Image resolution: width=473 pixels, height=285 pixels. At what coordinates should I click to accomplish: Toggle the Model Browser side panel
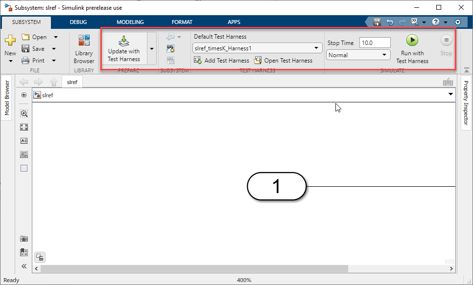tap(7, 98)
